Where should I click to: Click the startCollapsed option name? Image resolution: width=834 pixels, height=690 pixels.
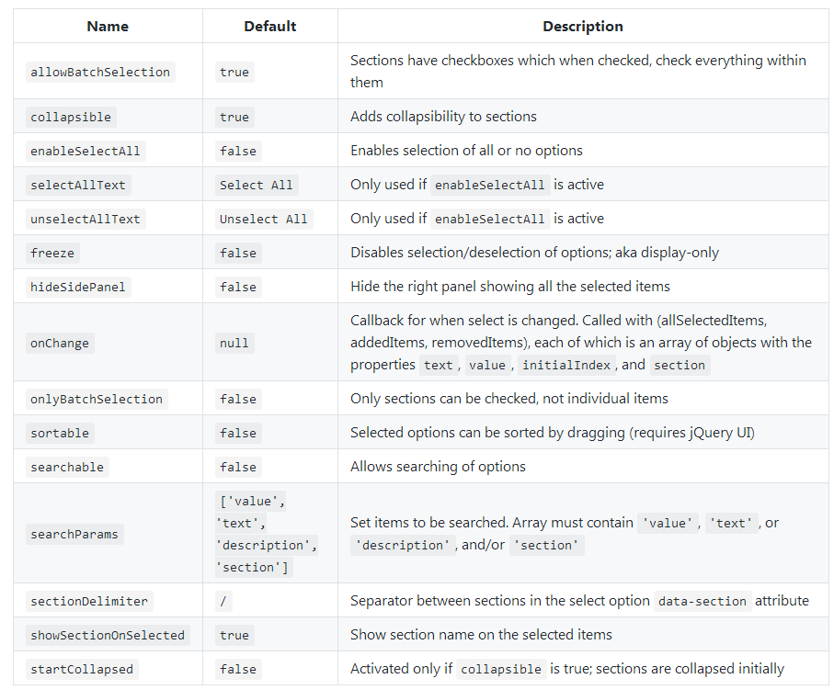(82, 669)
